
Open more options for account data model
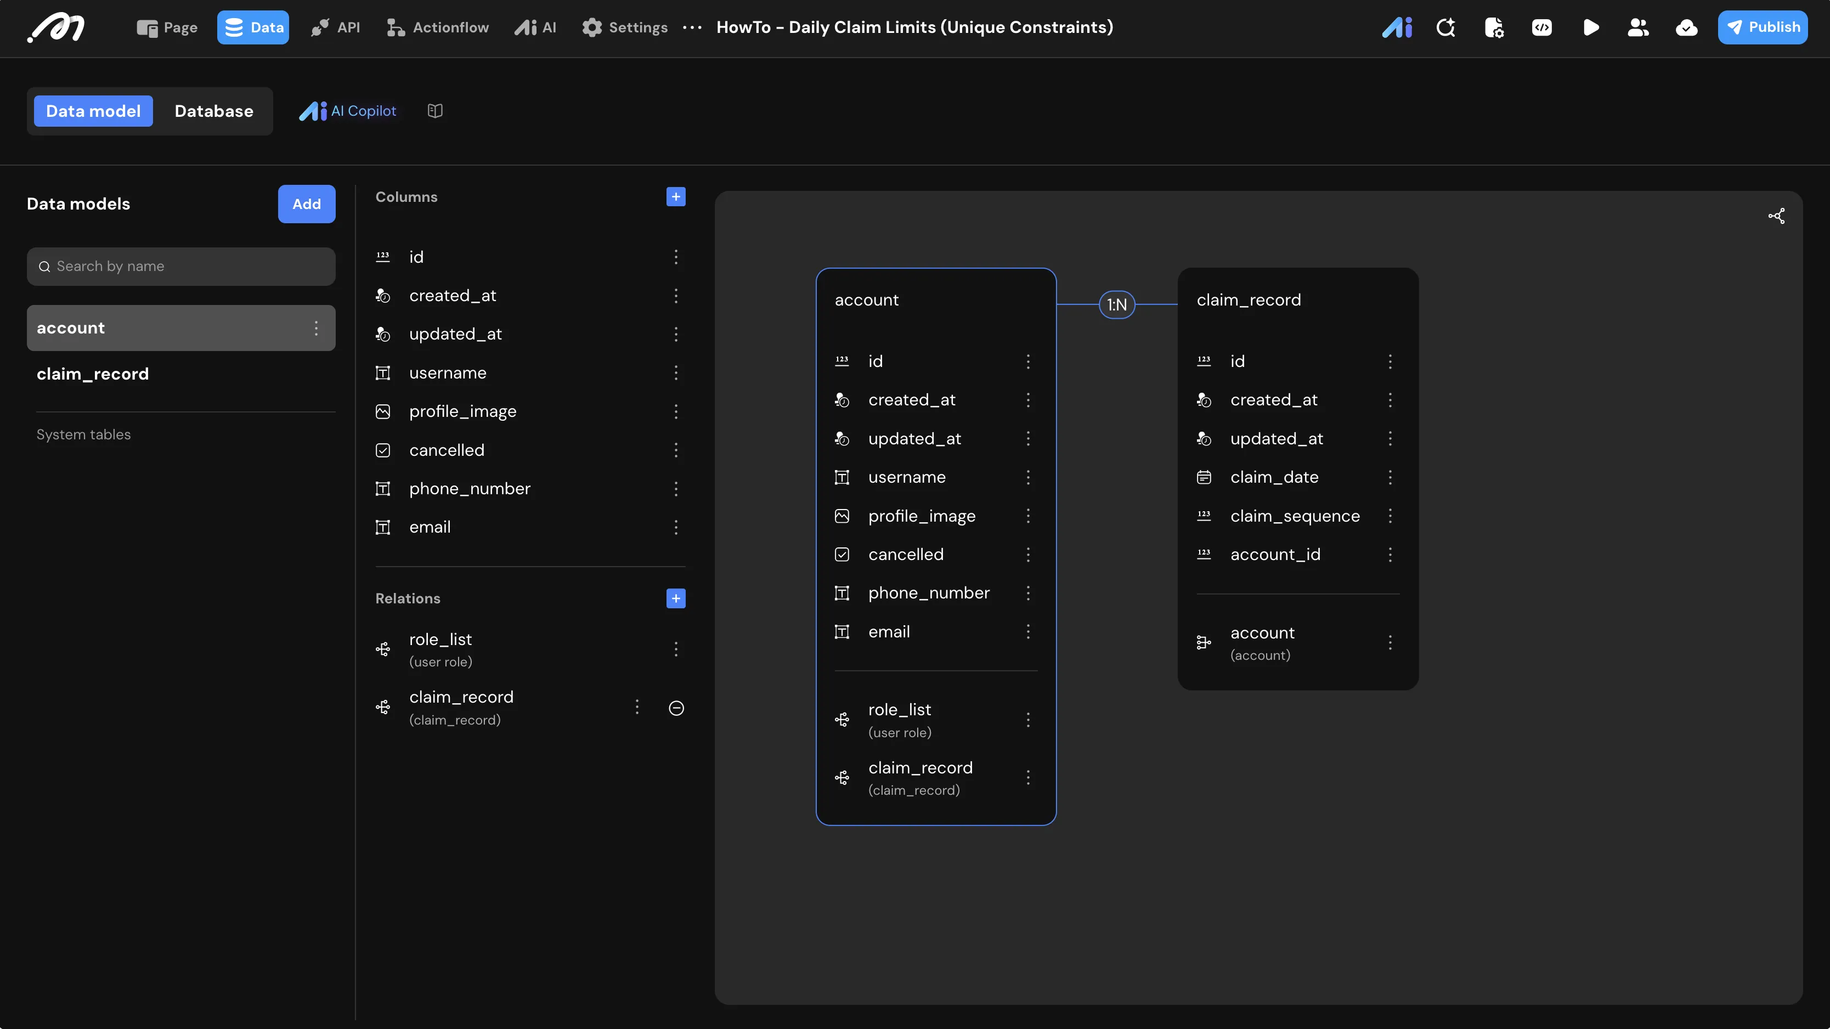point(316,328)
